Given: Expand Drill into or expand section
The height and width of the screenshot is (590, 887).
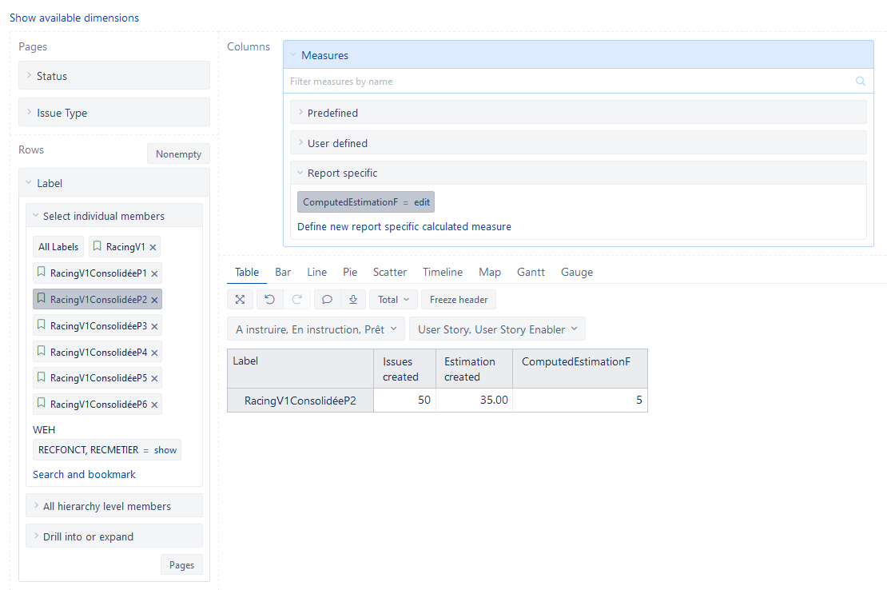Looking at the screenshot, I should pyautogui.click(x=114, y=536).
